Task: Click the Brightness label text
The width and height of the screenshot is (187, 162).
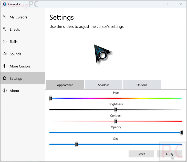Action: tap(116, 104)
